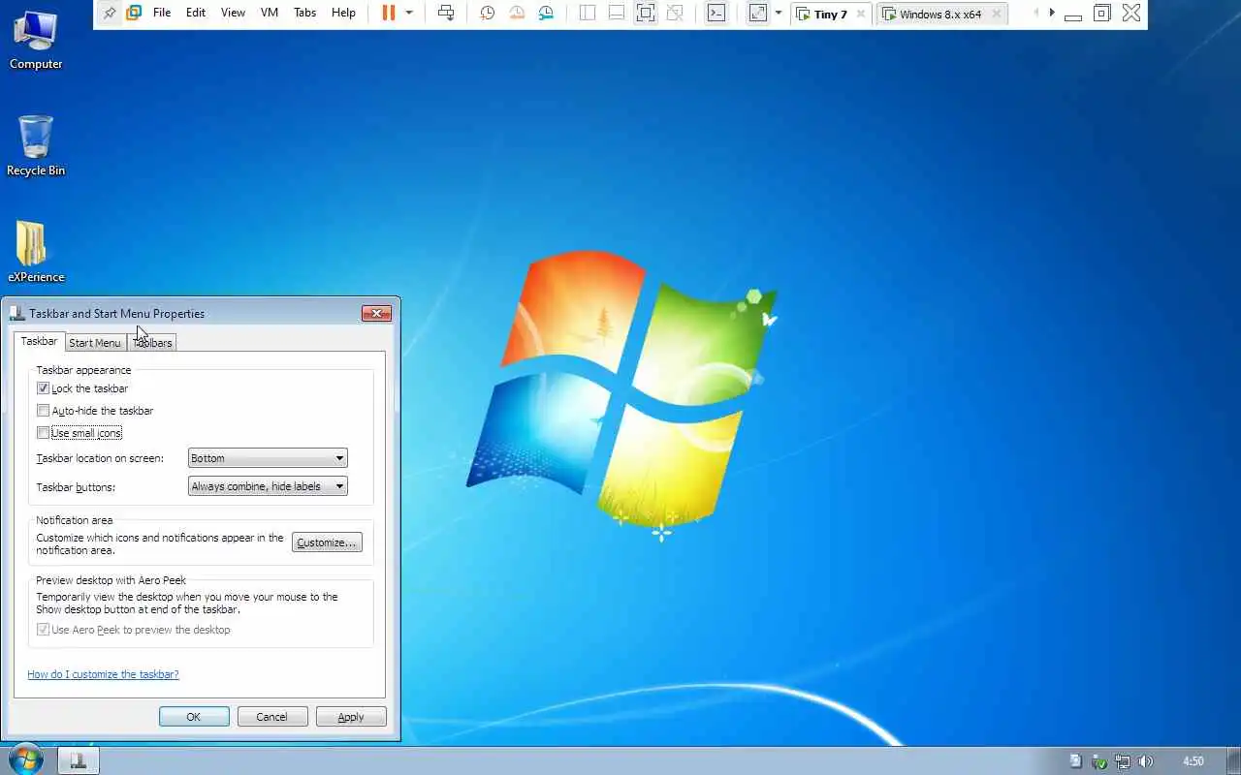Open the snapshot manager icon
Image resolution: width=1241 pixels, height=775 pixels.
click(x=547, y=13)
